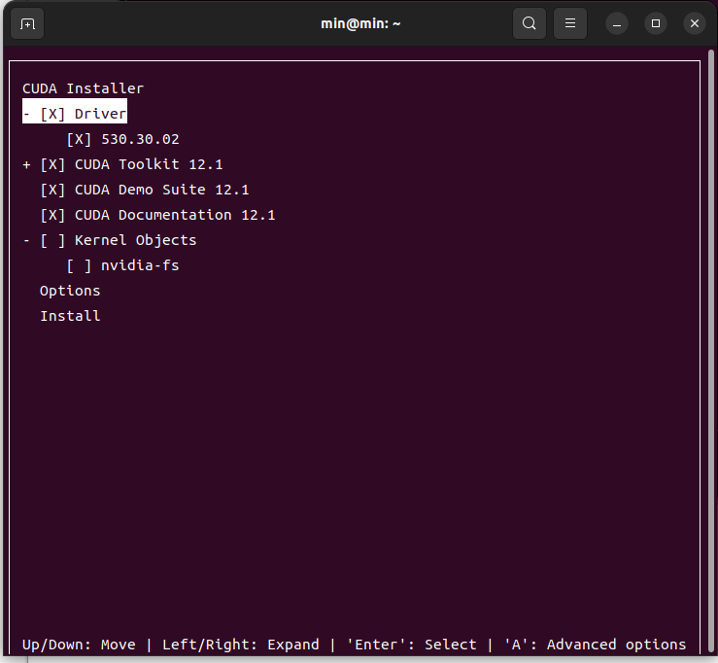Viewport: 718px width, 663px height.
Task: Click the min@min: ~ window title
Action: coord(360,23)
